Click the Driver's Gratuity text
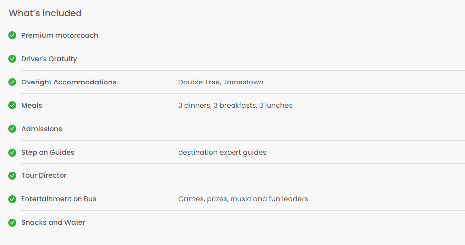The image size is (465, 245). pyautogui.click(x=49, y=59)
